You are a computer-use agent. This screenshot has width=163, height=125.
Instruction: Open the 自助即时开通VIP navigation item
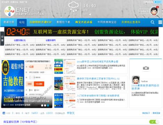tap(41, 22)
